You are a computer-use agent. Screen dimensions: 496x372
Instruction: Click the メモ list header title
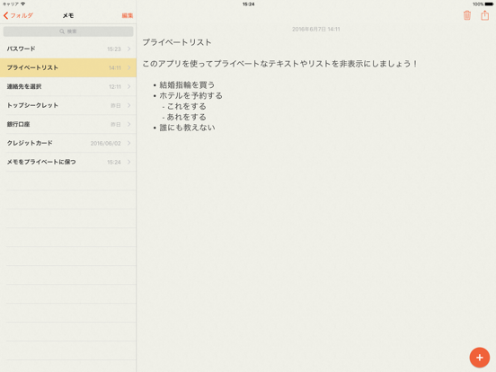68,15
